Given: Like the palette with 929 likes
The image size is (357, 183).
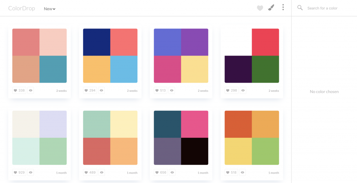Looking at the screenshot, I should pos(19,172).
